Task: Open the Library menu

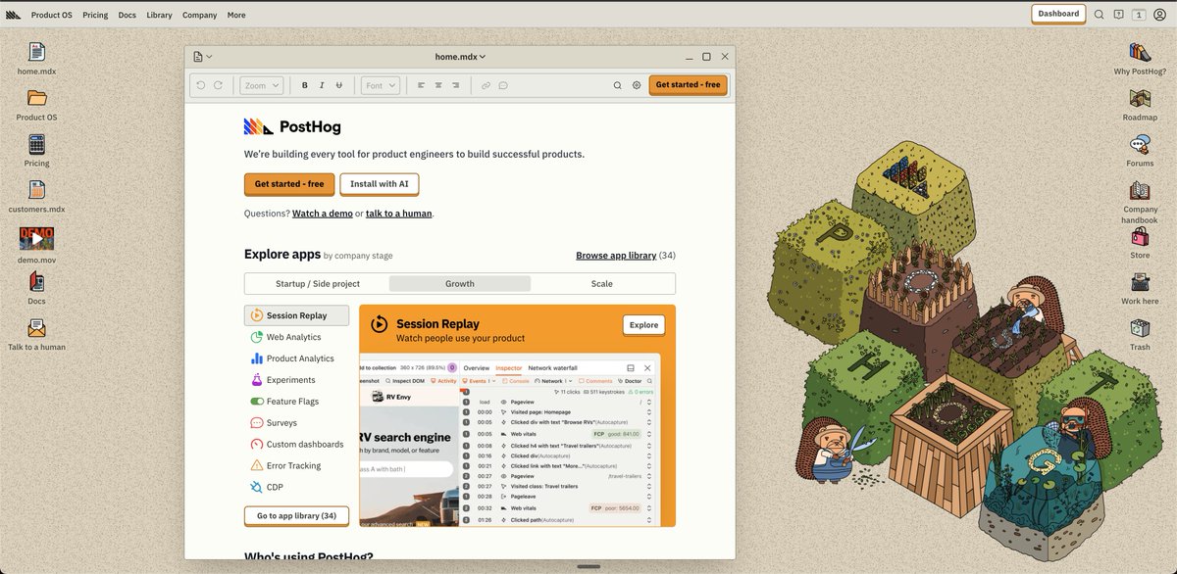Action: [159, 15]
